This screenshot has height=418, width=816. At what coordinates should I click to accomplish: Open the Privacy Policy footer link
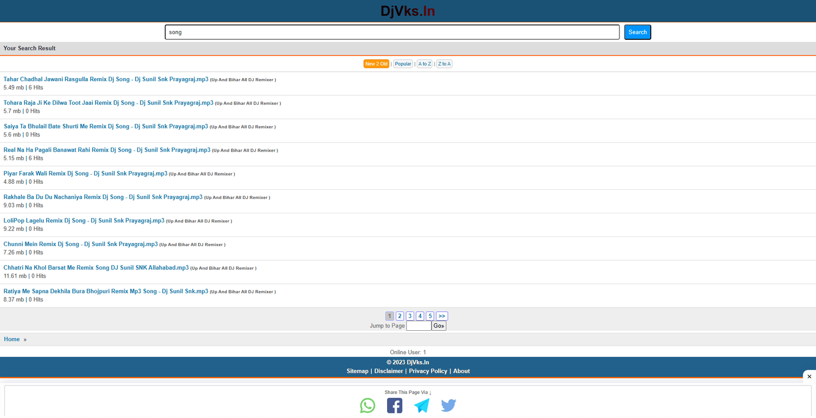point(428,371)
